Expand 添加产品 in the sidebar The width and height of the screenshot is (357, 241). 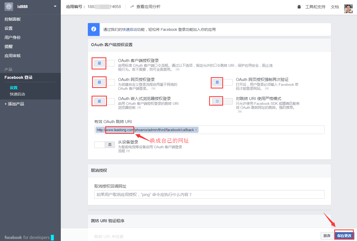[x=14, y=104]
